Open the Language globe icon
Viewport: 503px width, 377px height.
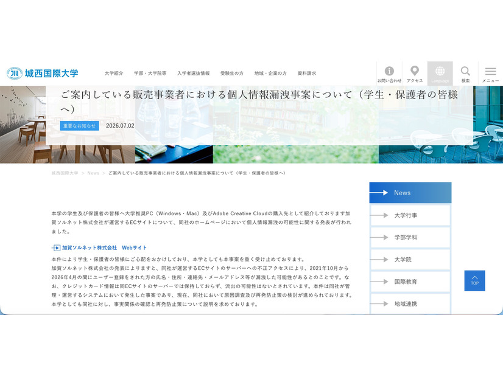[x=440, y=74]
